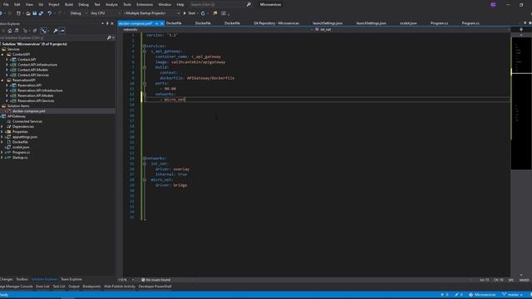
Task: Open the Multiple Startup Projects dropdown
Action: tap(151, 13)
